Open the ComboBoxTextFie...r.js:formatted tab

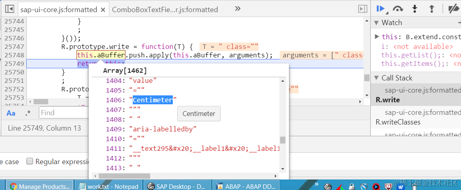click(165, 10)
